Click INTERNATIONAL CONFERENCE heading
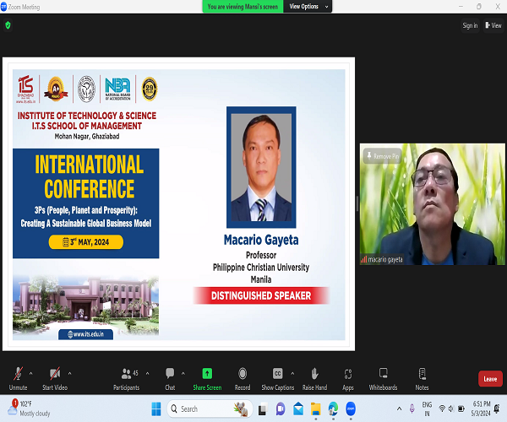This screenshot has width=507, height=422. (x=90, y=176)
